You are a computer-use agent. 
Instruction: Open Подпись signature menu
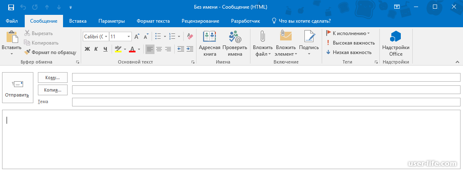pos(309,43)
